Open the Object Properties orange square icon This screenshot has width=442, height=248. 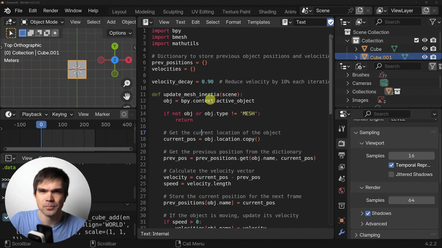[341, 220]
